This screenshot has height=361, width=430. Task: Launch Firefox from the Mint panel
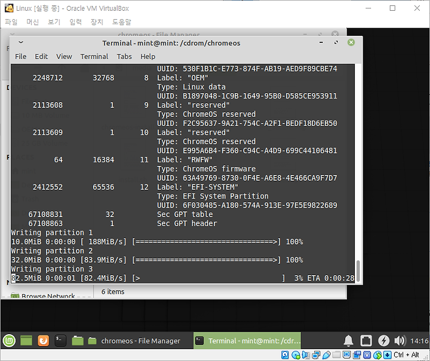point(44,341)
